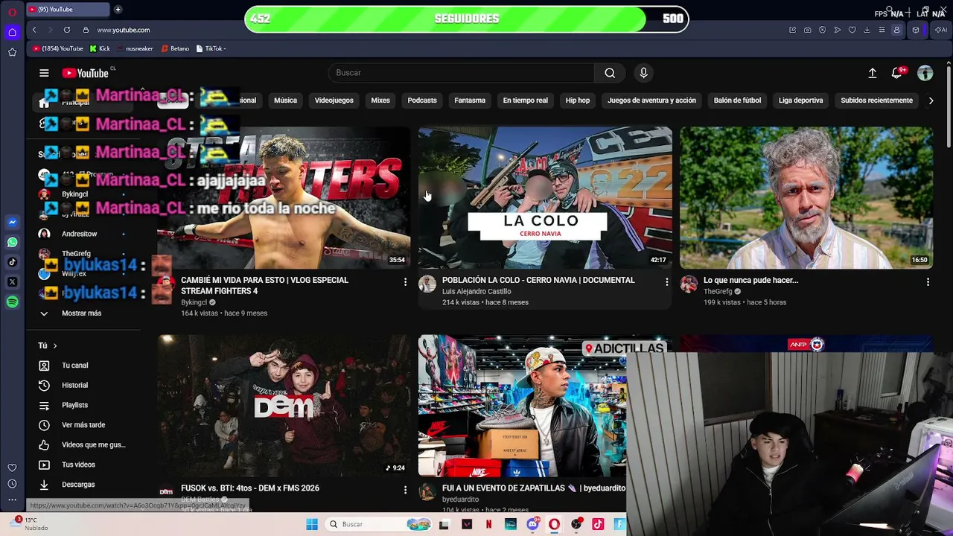Open the Betano bookmark
Viewport: 953px width, 536px height.
pyautogui.click(x=175, y=48)
